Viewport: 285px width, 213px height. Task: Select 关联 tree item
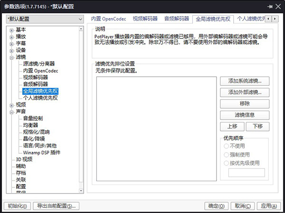[x=21, y=180]
